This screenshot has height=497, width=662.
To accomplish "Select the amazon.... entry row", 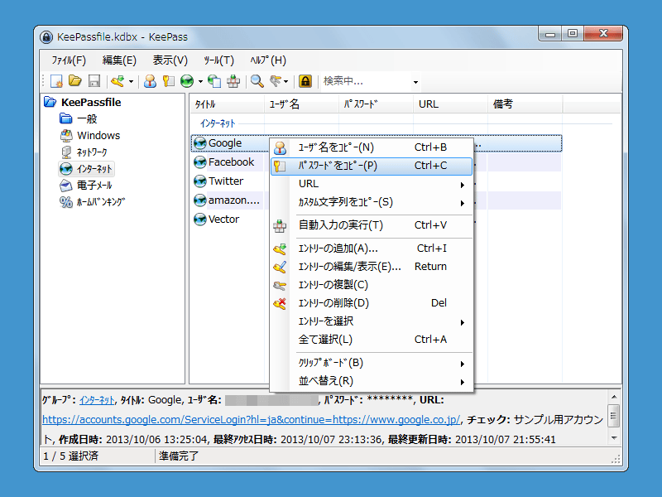I will point(377,200).
